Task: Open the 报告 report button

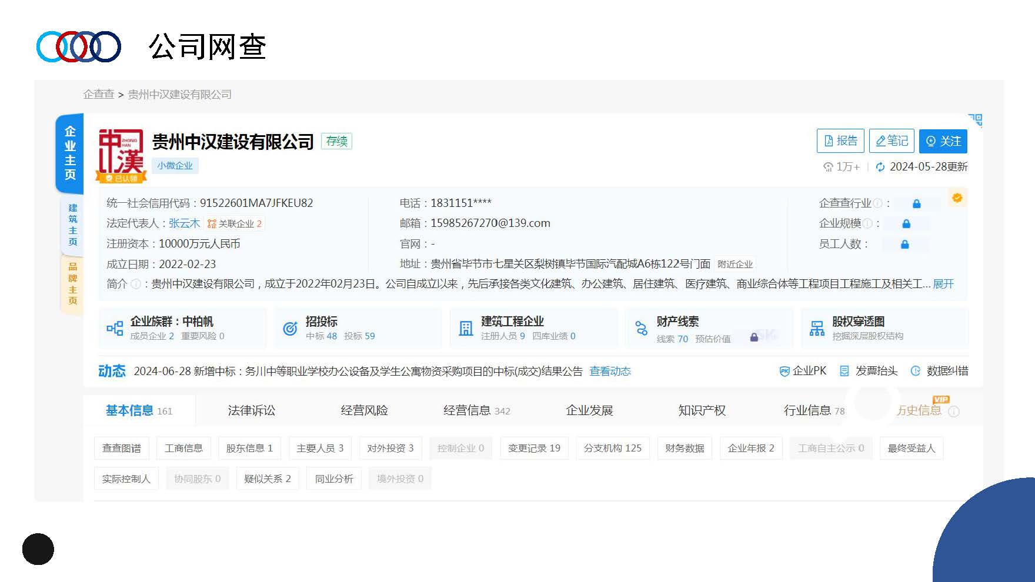Action: pyautogui.click(x=840, y=141)
